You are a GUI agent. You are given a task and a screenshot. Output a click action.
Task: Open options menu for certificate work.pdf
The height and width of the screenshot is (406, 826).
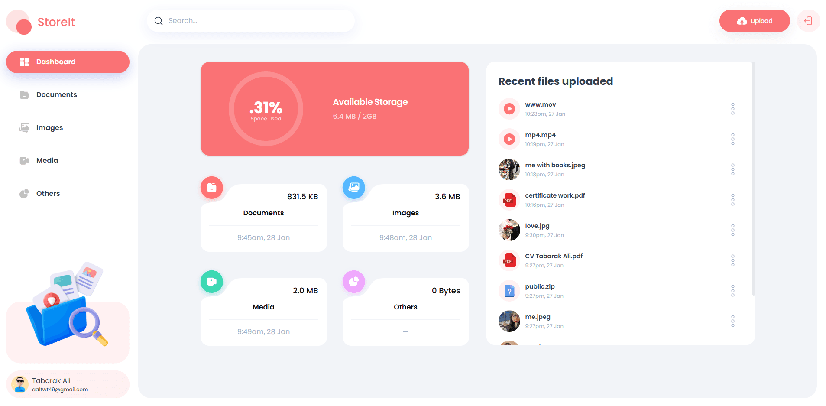733,200
